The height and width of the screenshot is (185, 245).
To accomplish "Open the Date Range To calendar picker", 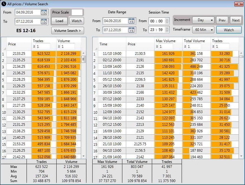I will point(131,30).
